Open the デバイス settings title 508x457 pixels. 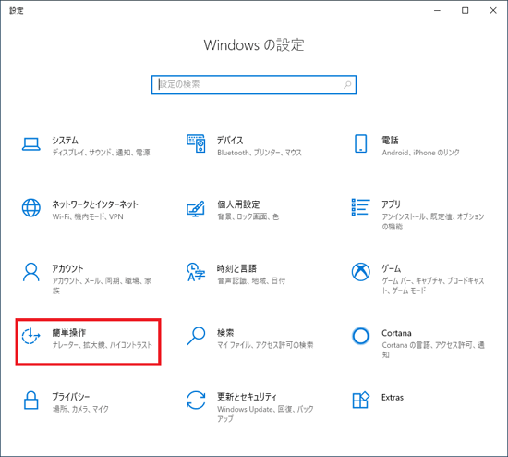coord(230,141)
